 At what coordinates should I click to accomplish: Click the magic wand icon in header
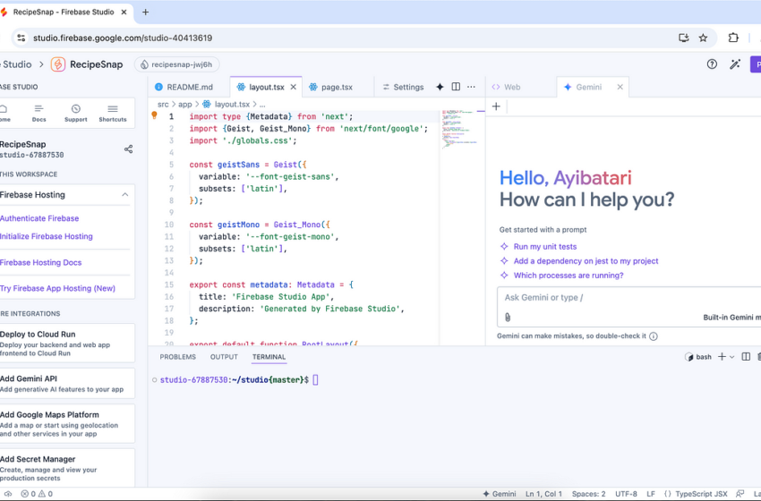735,64
